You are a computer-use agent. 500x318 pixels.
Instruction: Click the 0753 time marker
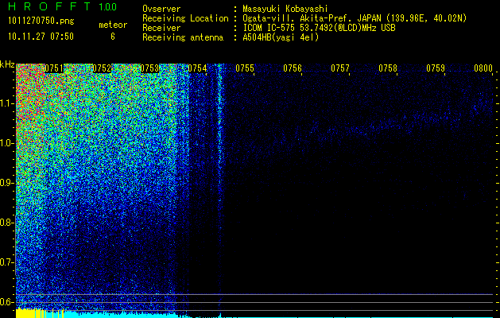point(149,68)
